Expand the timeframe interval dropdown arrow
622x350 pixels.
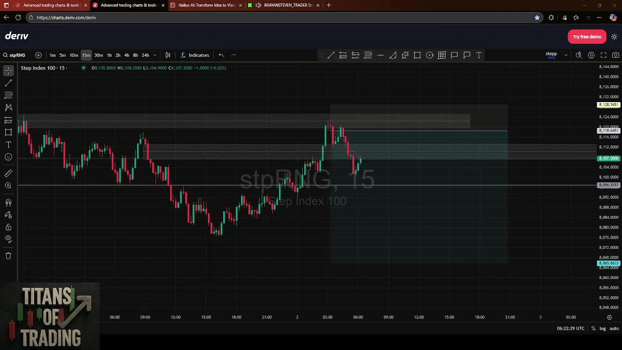155,55
